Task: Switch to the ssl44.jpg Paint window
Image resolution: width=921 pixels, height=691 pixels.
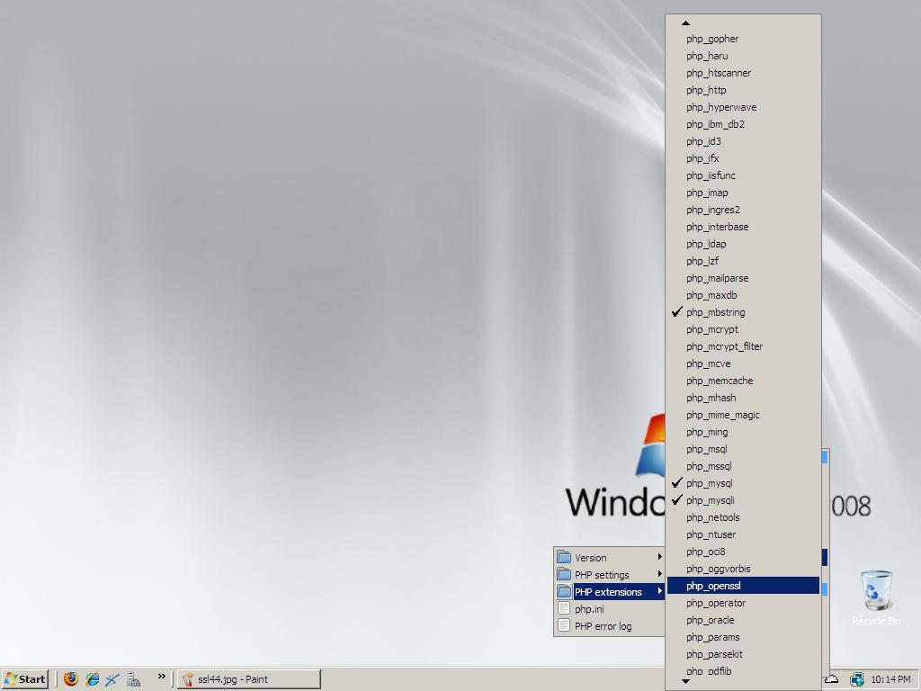Action: point(249,679)
